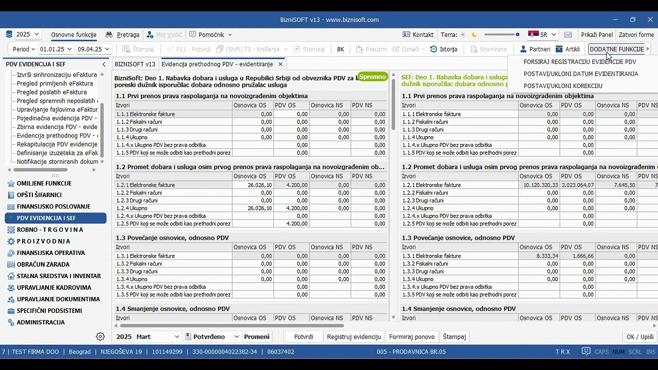The width and height of the screenshot is (658, 370).
Task: Open Izvrši sinhronizaciju eFaktura tree item
Action: point(57,75)
